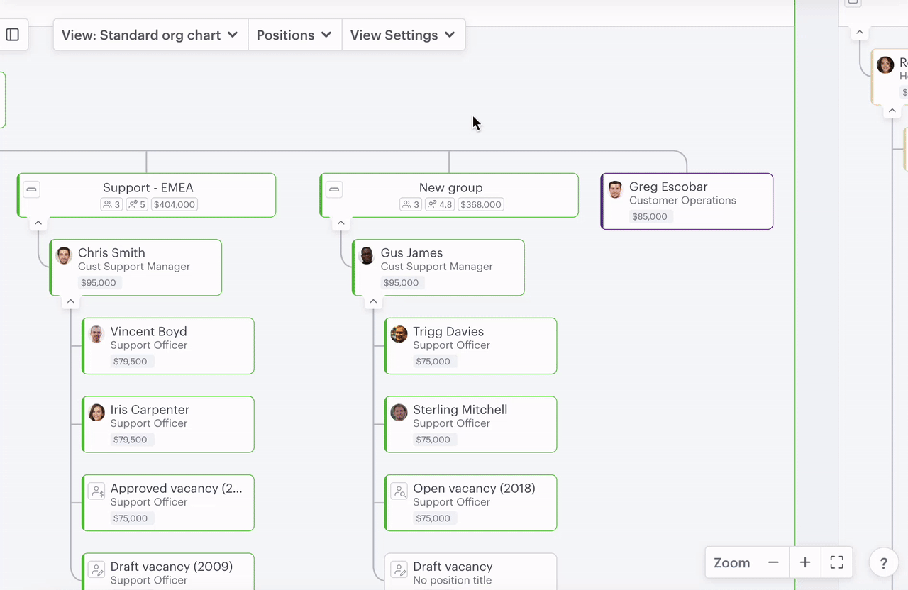Click the dollar-person icon on Approved vacancy
This screenshot has width=908, height=590.
pyautogui.click(x=96, y=490)
